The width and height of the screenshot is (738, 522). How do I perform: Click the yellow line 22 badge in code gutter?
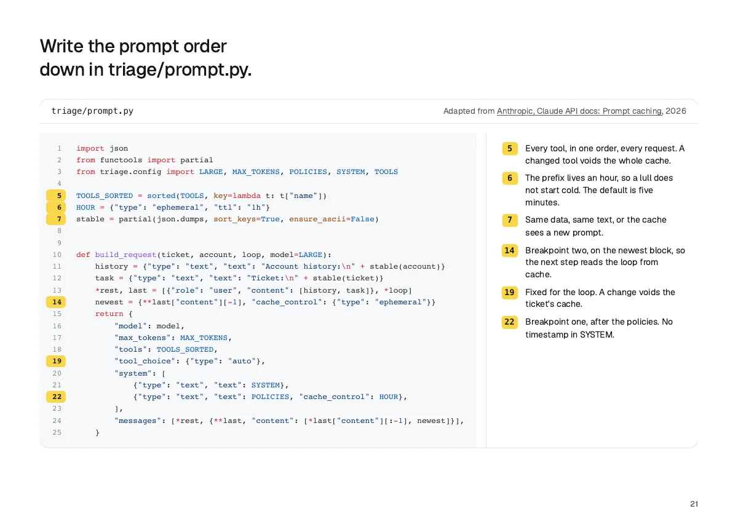[56, 397]
